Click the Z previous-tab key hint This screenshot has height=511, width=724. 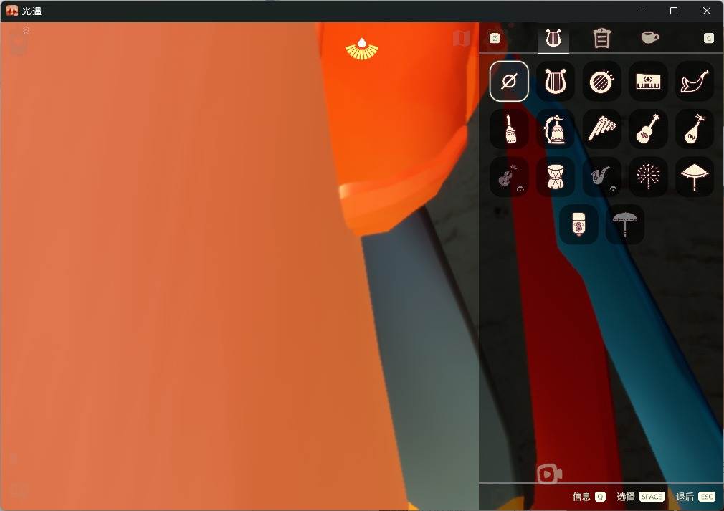pos(495,38)
